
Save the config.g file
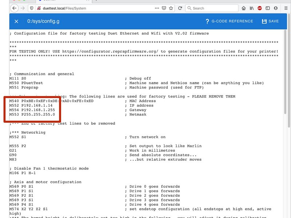(x=270, y=21)
